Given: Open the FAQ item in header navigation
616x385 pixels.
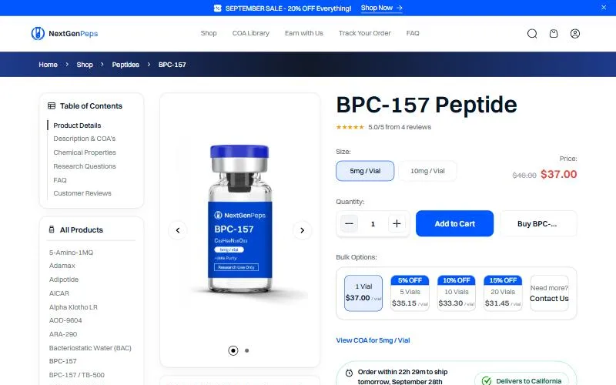Looking at the screenshot, I should 413,33.
